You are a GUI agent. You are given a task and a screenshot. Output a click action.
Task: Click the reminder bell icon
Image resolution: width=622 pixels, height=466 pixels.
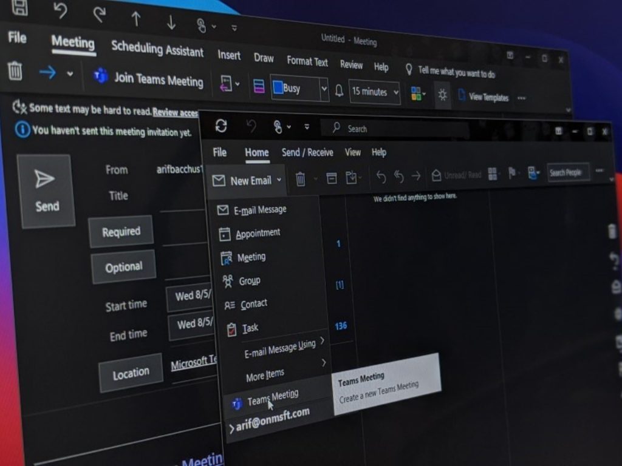(339, 90)
